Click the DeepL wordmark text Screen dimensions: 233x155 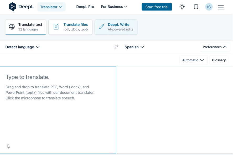point(26,7)
